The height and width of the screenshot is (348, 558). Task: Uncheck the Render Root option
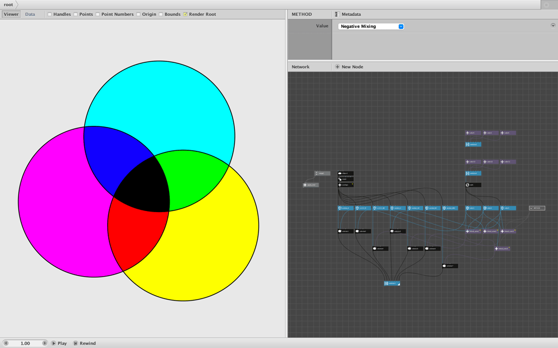[x=185, y=14]
